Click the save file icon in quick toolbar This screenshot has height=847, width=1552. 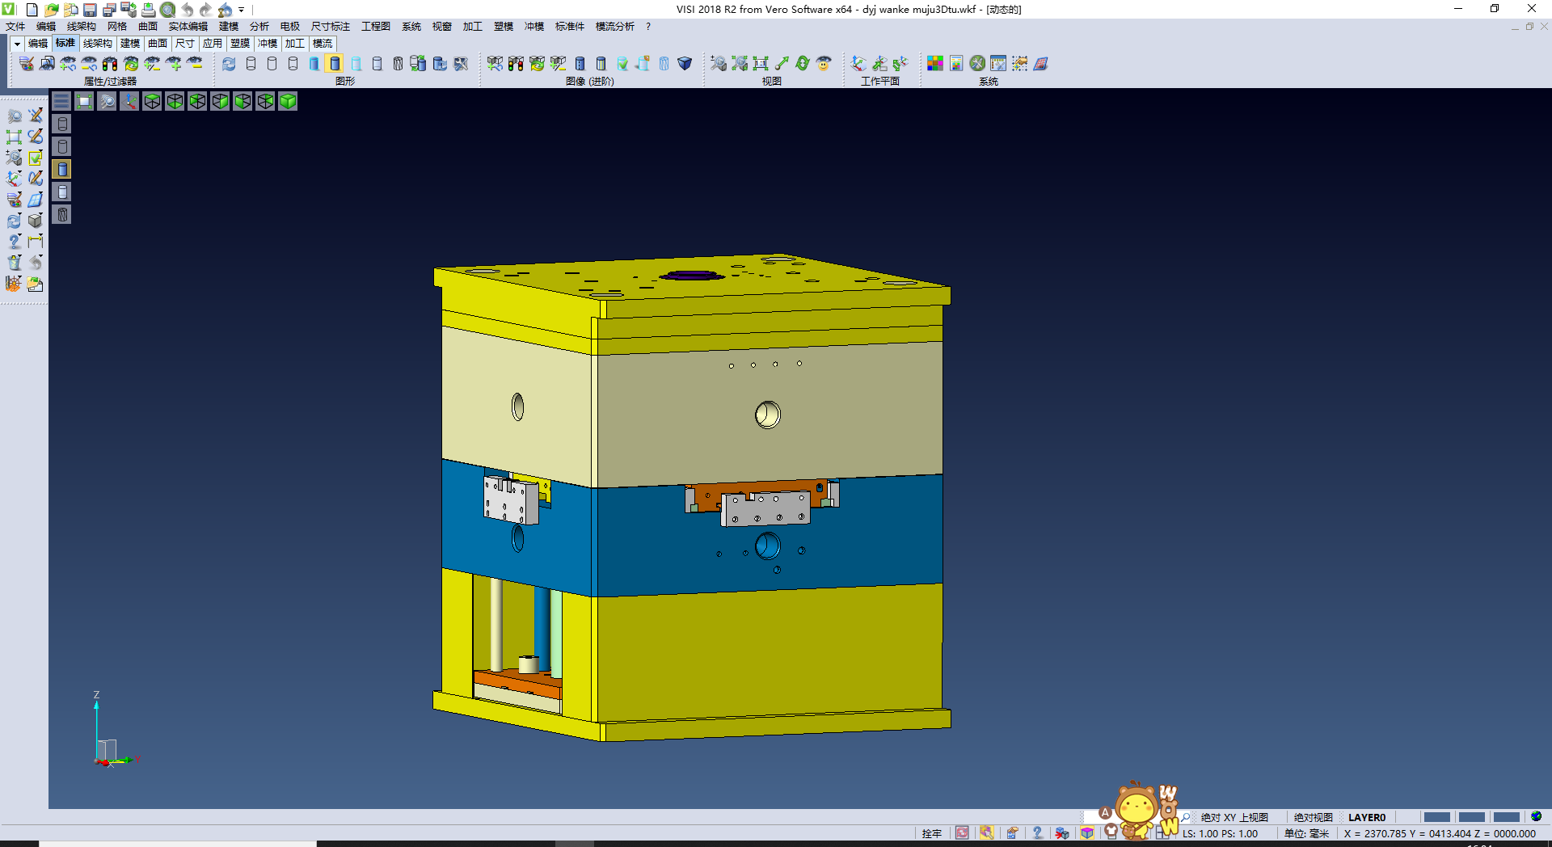tap(90, 10)
